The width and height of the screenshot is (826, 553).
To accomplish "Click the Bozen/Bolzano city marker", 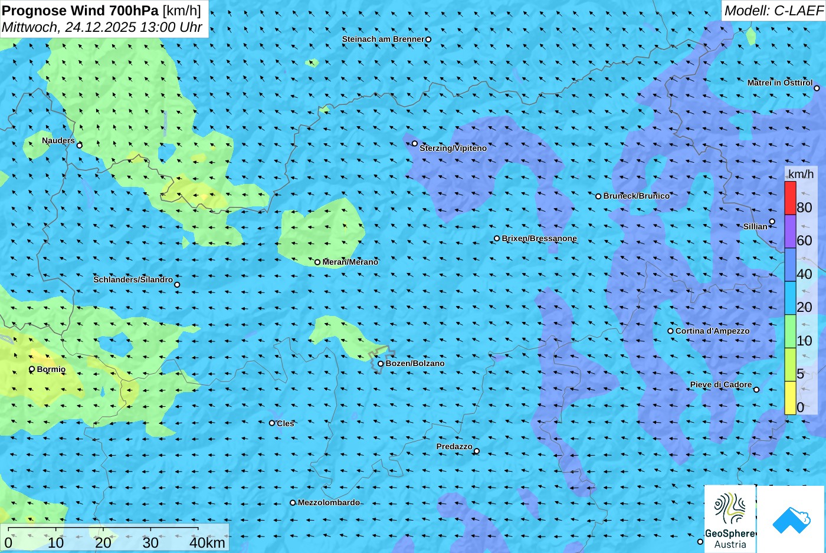I will tap(381, 364).
